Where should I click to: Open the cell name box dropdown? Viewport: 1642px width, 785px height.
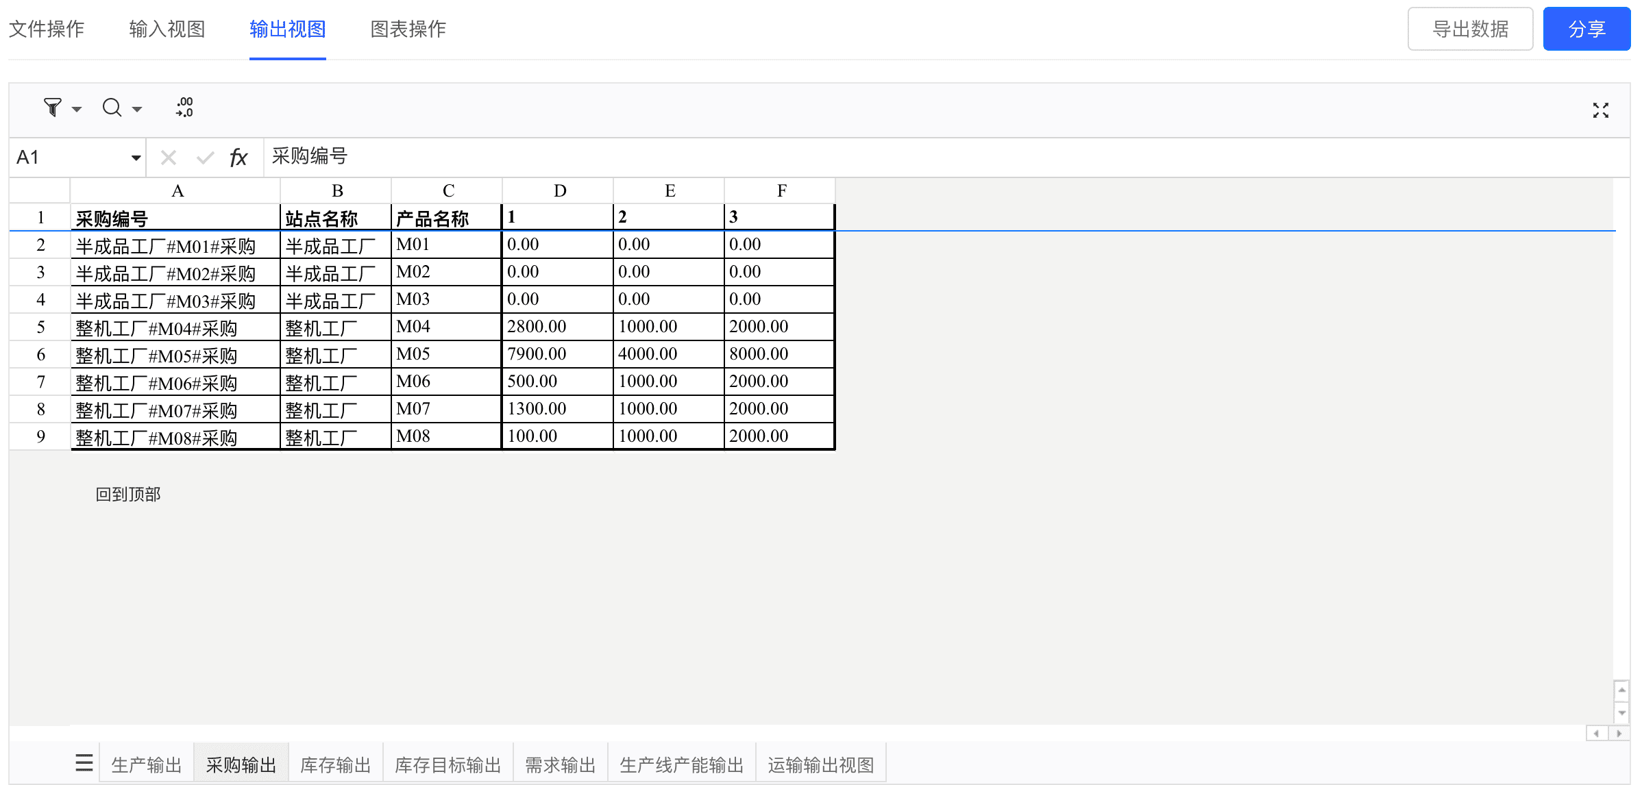(x=136, y=158)
